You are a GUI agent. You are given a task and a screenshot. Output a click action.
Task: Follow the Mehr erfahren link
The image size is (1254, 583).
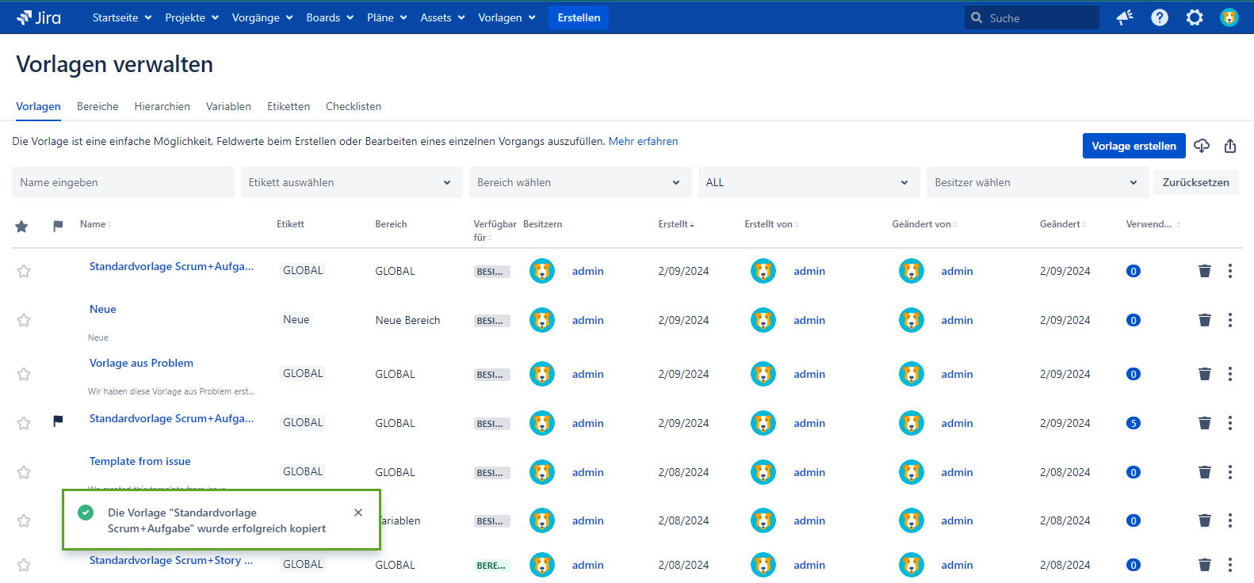[643, 141]
